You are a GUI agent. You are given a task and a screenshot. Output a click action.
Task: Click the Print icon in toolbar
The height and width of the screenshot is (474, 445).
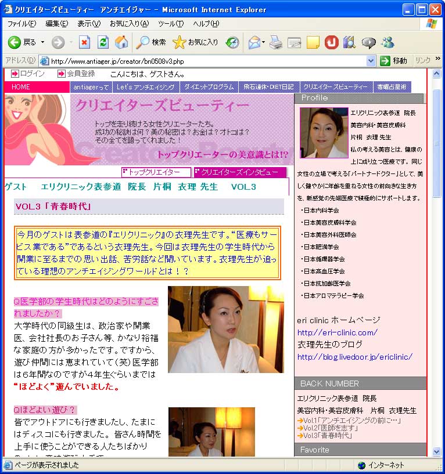(x=276, y=42)
